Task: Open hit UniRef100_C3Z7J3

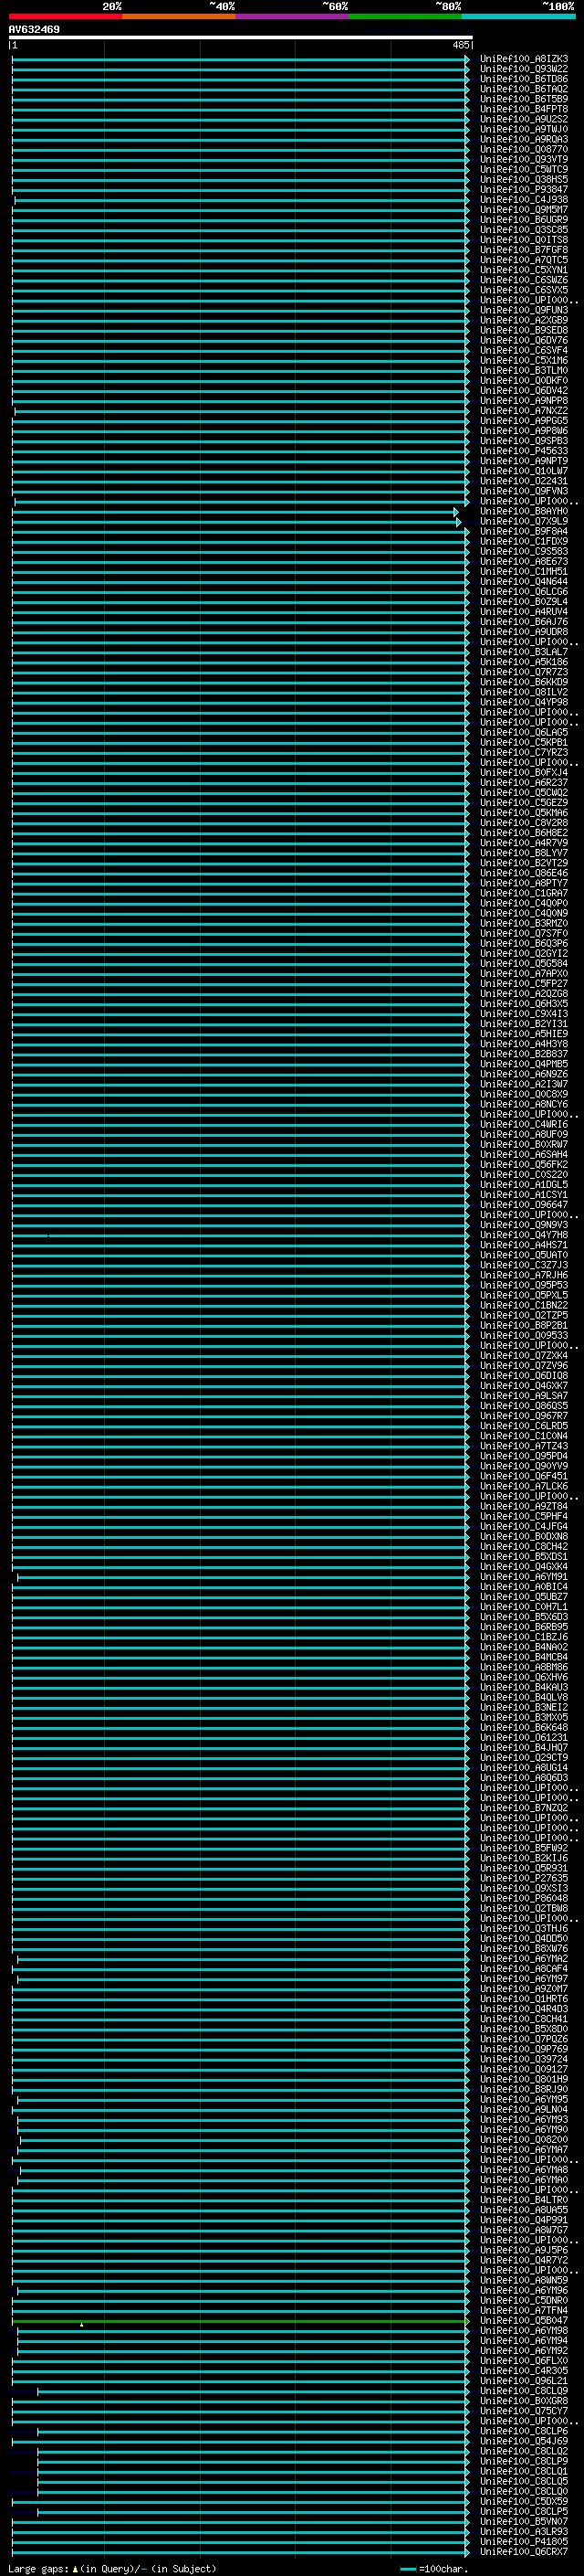Action: (524, 1265)
